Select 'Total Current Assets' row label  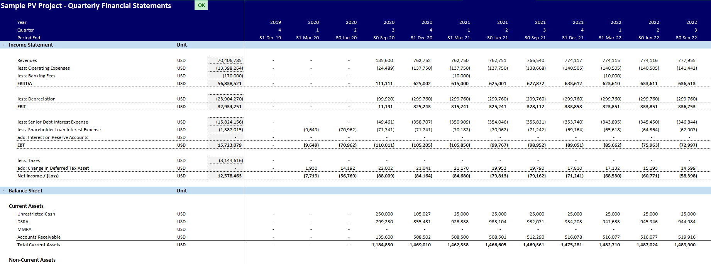click(x=39, y=245)
